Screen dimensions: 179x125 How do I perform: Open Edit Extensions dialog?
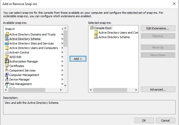pyautogui.click(x=158, y=28)
